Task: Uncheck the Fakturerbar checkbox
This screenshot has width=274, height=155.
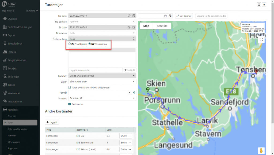Action: click(x=70, y=104)
